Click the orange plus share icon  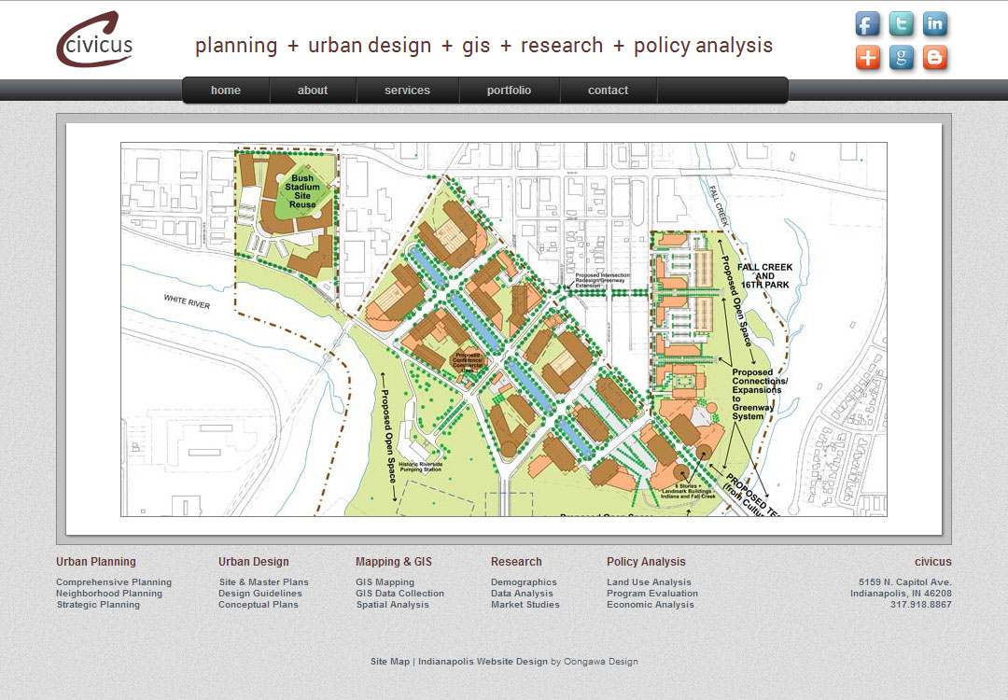tap(867, 59)
